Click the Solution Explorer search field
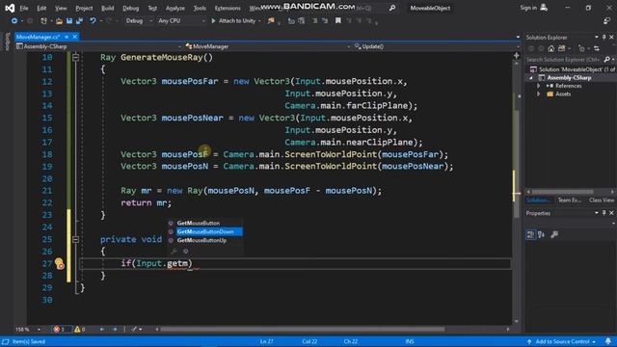 tap(563, 60)
